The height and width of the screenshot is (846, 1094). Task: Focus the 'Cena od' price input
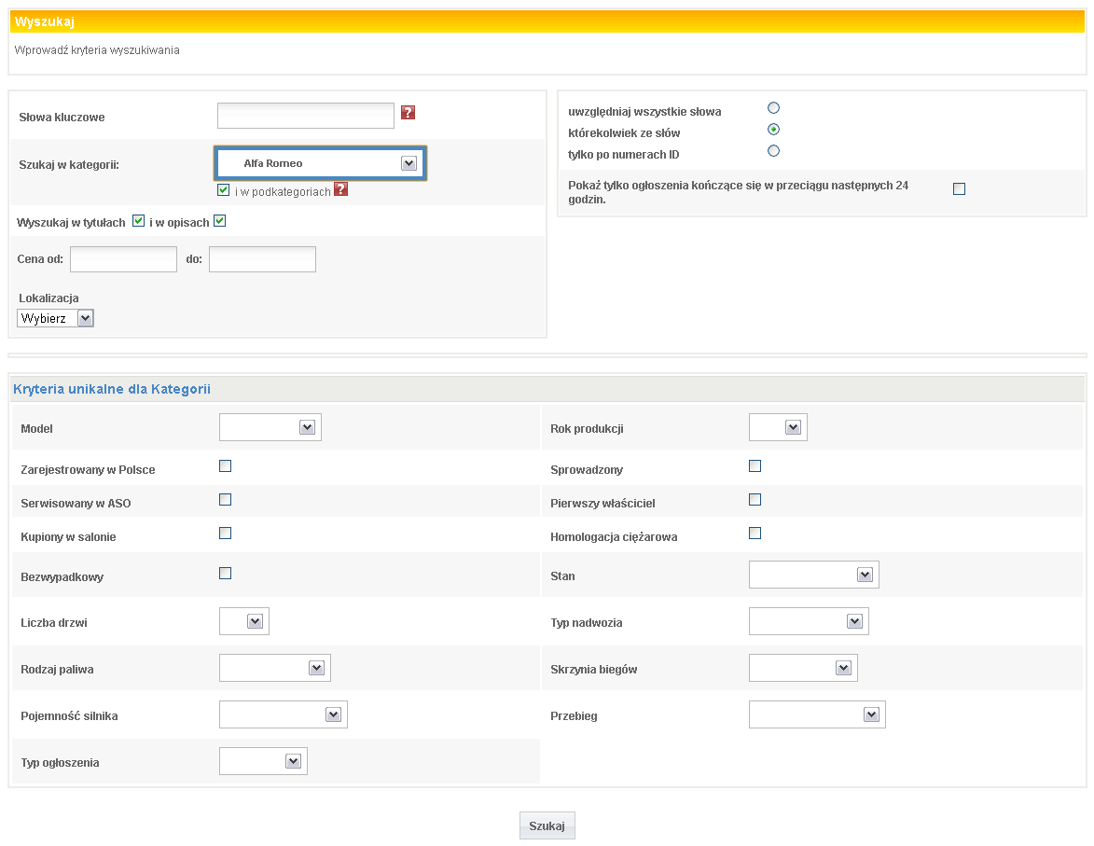(x=123, y=259)
